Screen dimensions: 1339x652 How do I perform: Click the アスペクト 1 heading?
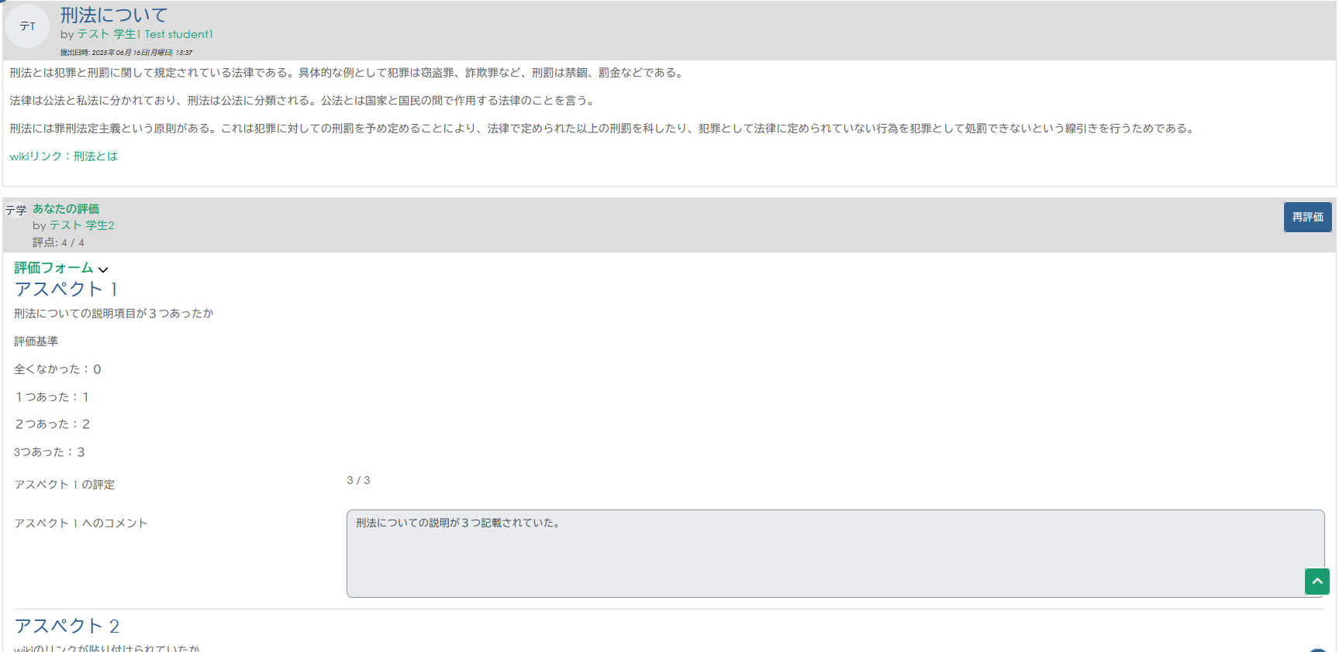coord(66,290)
